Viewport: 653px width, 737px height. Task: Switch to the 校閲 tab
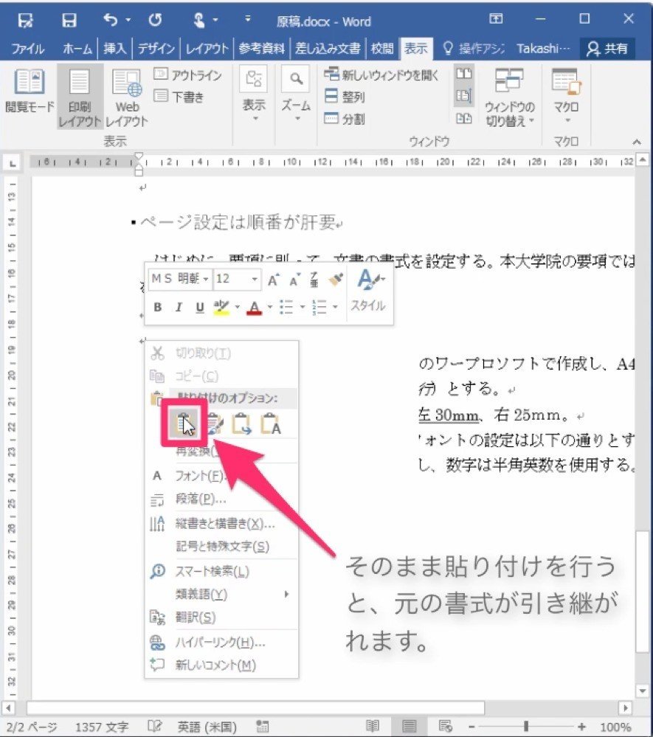[x=381, y=49]
